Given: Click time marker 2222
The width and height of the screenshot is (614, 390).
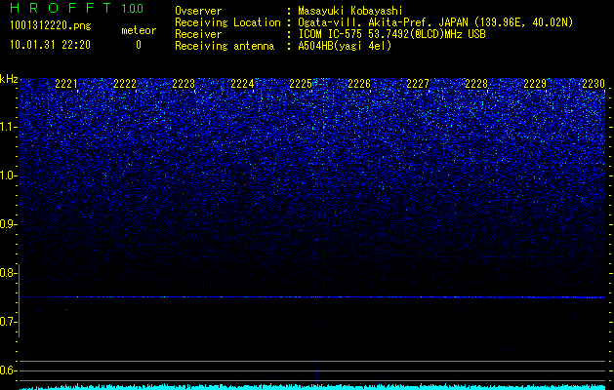Looking at the screenshot, I should pyautogui.click(x=125, y=84).
